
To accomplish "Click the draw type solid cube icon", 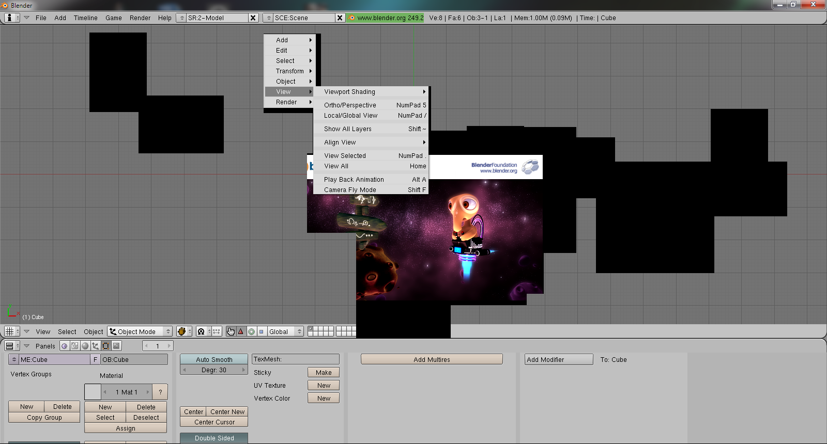I will (x=183, y=331).
